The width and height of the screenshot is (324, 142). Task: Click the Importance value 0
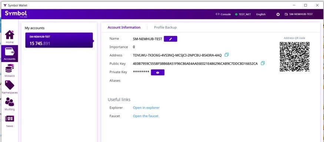tap(134, 47)
